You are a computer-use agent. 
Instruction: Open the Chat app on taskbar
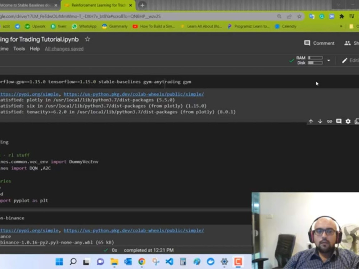tap(100, 261)
